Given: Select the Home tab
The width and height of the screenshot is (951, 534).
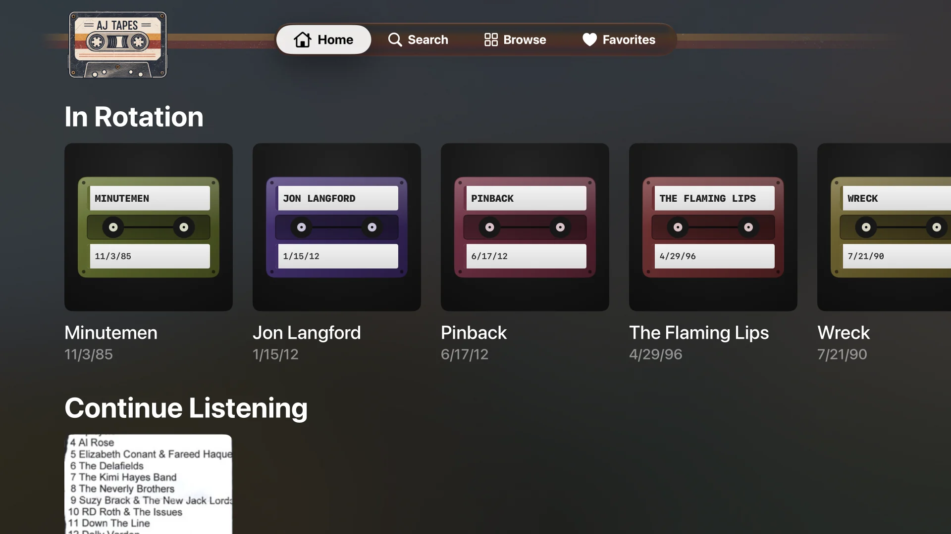Looking at the screenshot, I should tap(323, 40).
